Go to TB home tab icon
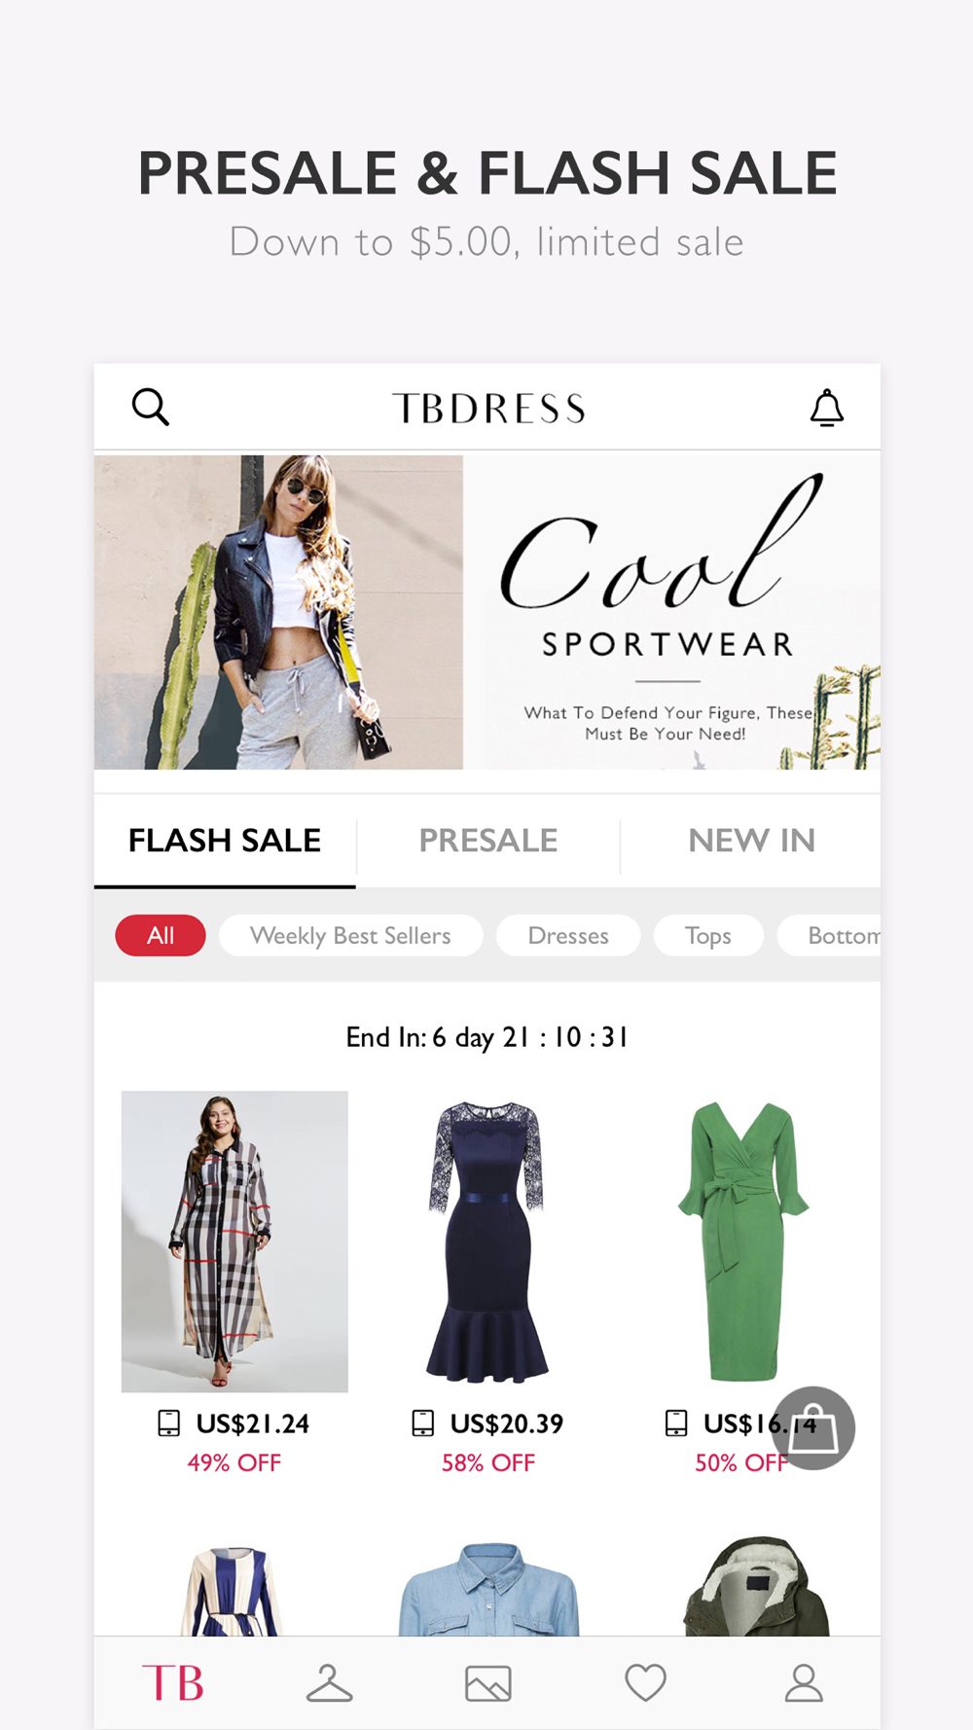Screen dimensions: 973x1730 point(173,1682)
